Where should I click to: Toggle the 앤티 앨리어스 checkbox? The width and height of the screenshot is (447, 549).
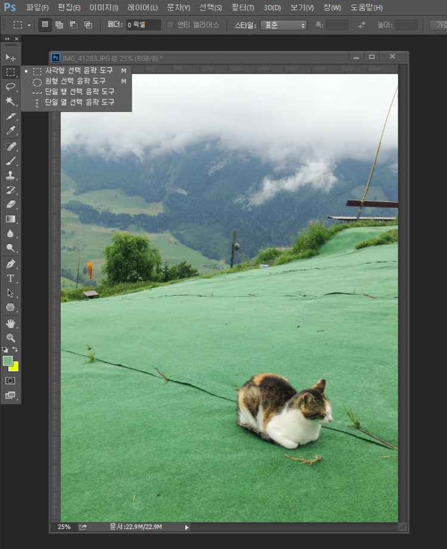tap(170, 25)
